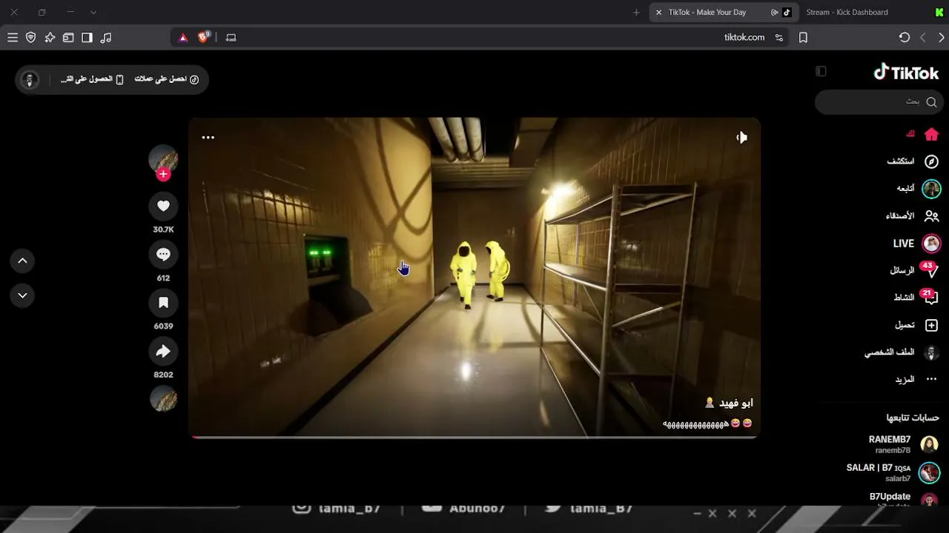Follow the creator with the plus badge

(x=163, y=174)
